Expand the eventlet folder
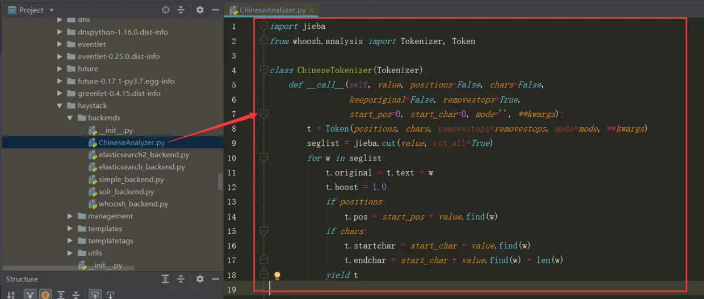The image size is (704, 299). click(60, 44)
